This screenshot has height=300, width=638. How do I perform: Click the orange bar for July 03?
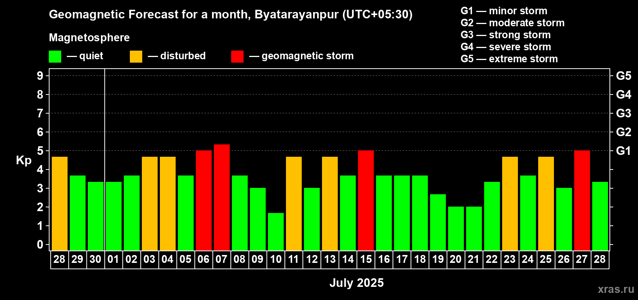(x=150, y=204)
